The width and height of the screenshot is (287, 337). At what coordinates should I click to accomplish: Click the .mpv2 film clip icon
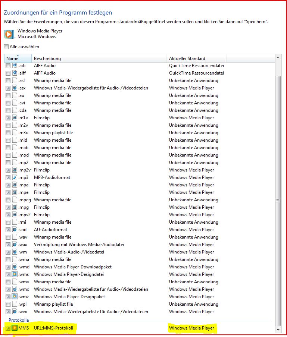click(x=15, y=215)
